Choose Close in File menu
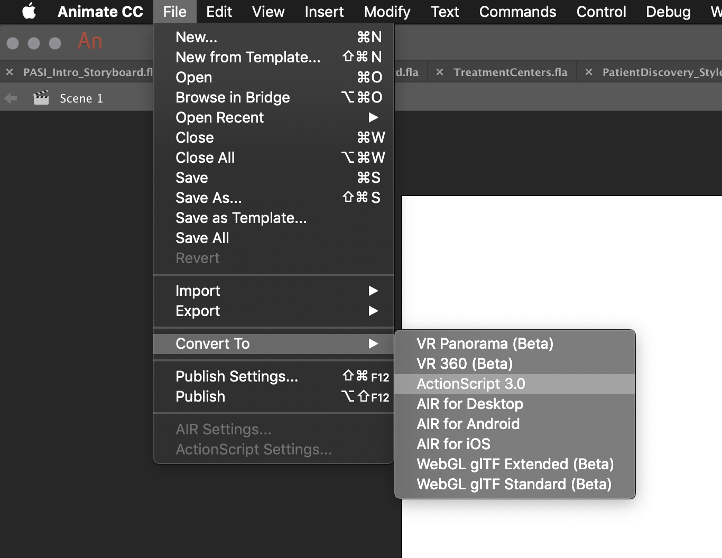This screenshot has width=722, height=558. pyautogui.click(x=274, y=137)
